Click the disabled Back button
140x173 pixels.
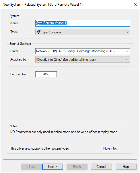[x=31, y=167]
